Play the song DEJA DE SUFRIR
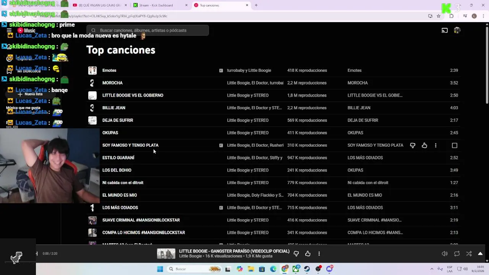This screenshot has width=489, height=275. click(118, 120)
